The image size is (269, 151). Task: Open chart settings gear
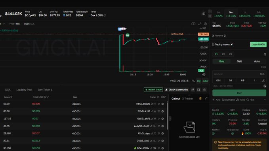(205, 24)
